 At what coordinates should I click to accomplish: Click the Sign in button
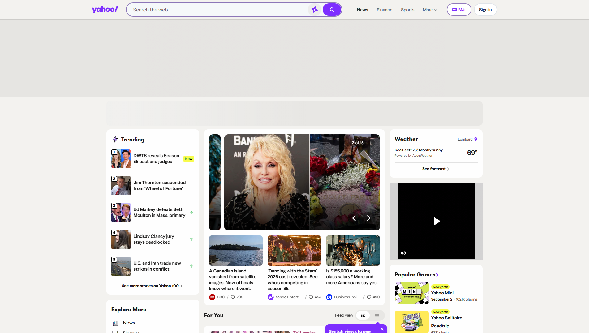tap(485, 10)
